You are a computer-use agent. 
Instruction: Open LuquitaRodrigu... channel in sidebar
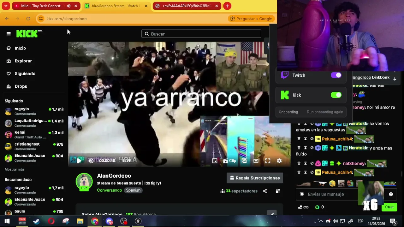click(34, 123)
